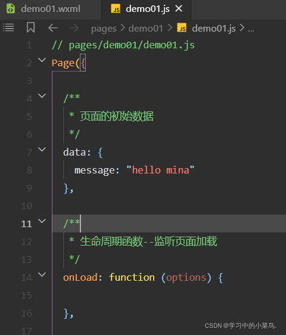Toggle the bookmark icon
Screen dimensions: 286x335
(x=30, y=27)
